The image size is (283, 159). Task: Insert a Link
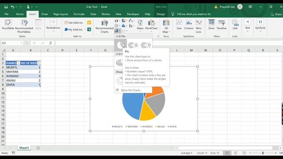coord(235,25)
